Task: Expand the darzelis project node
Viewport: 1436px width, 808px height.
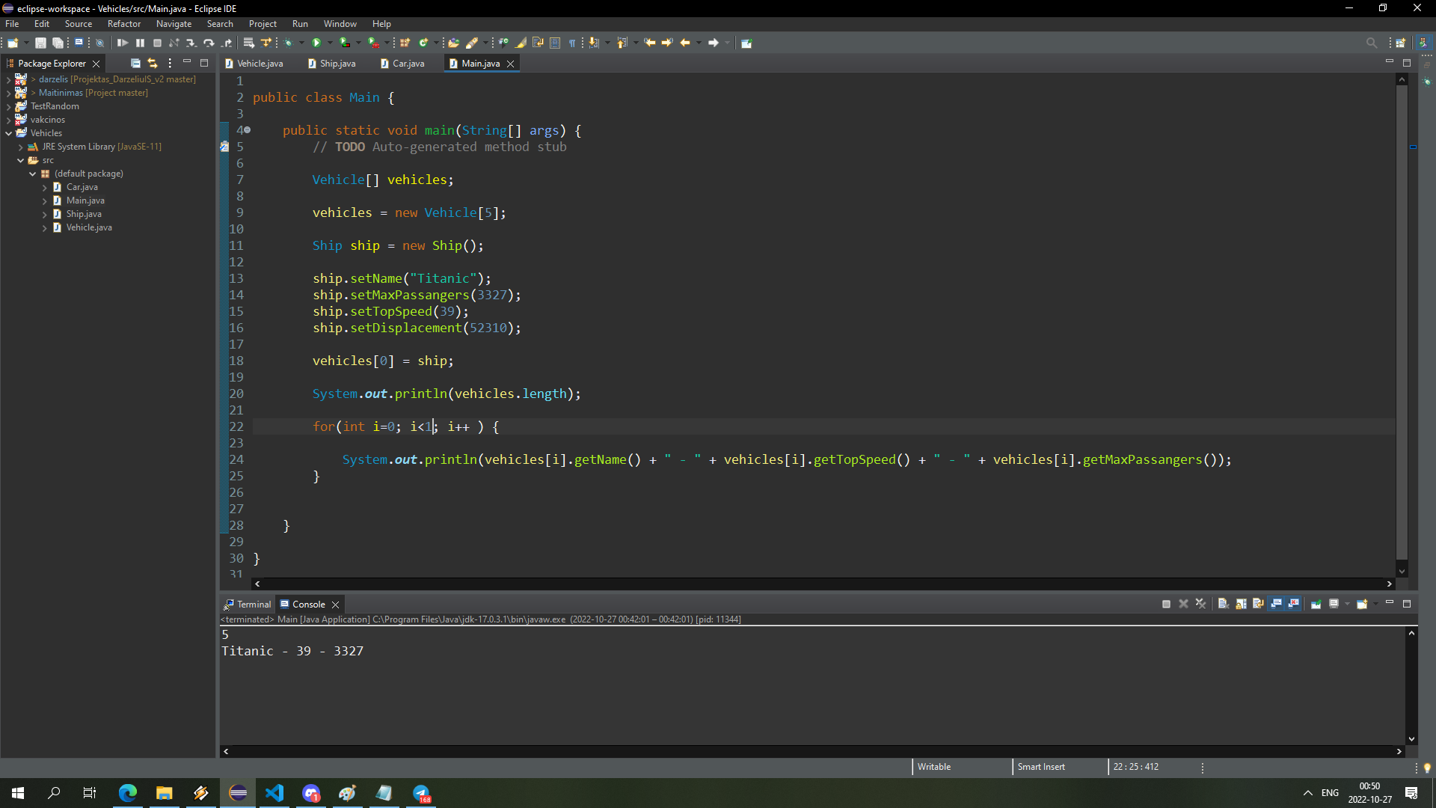Action: pyautogui.click(x=8, y=79)
